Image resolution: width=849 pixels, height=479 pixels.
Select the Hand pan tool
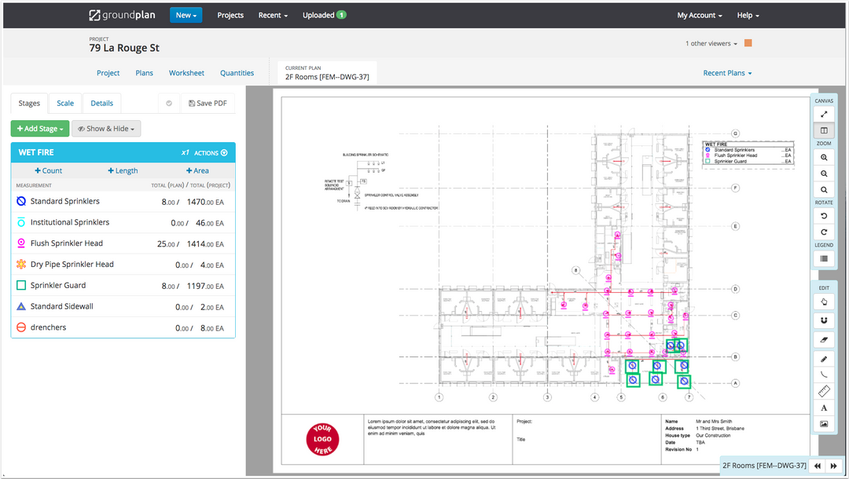click(x=824, y=302)
